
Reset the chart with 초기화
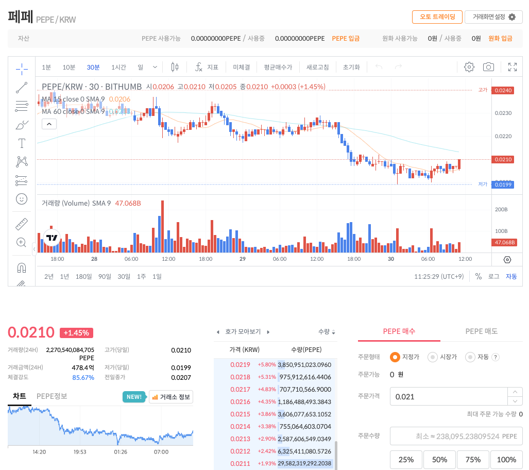351,67
